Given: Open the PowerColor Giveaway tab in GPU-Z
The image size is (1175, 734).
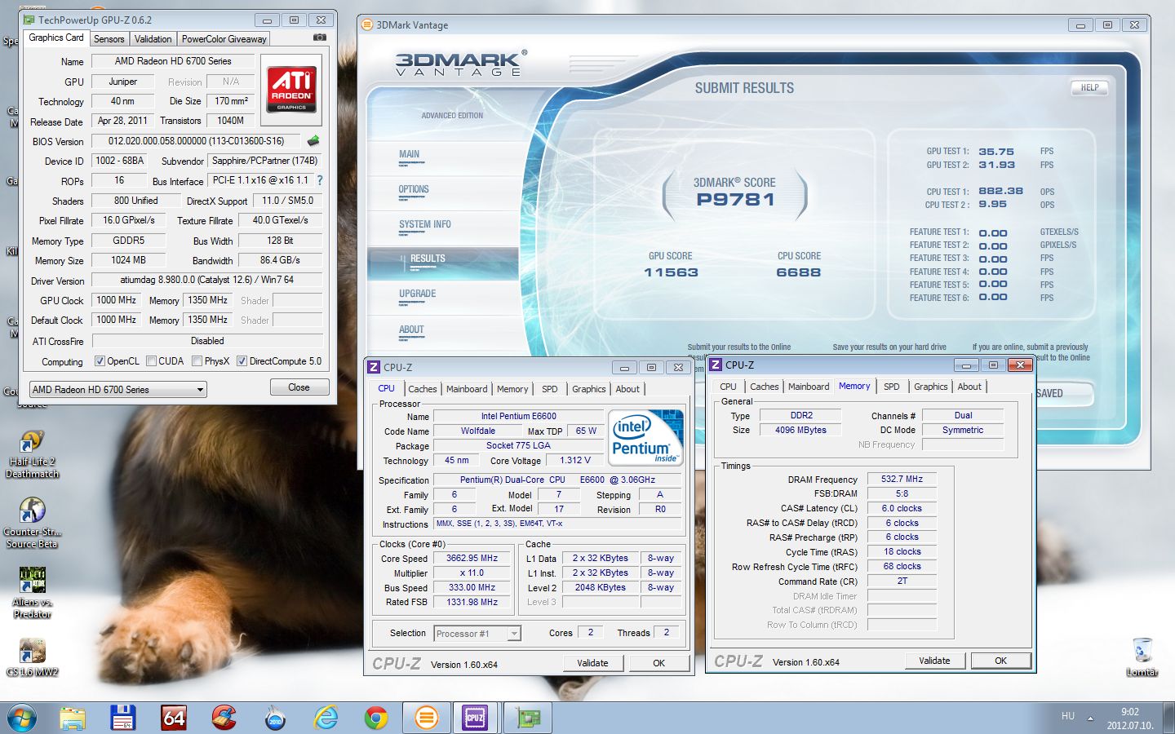Looking at the screenshot, I should [224, 39].
